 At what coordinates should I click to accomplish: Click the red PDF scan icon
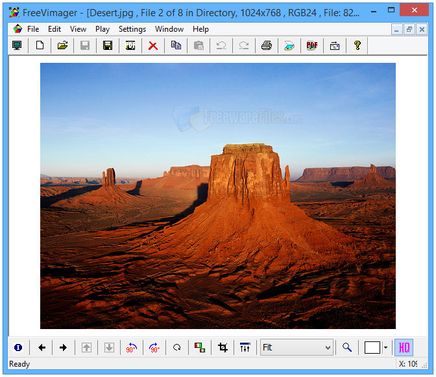312,45
